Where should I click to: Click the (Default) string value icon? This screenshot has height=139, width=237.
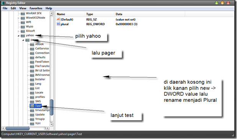tap(58, 19)
